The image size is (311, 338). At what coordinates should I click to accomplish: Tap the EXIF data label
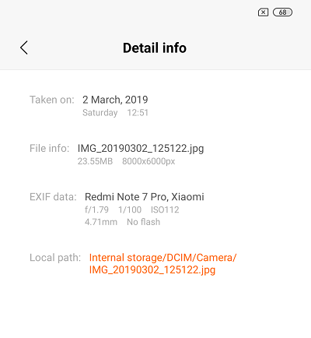point(53,197)
